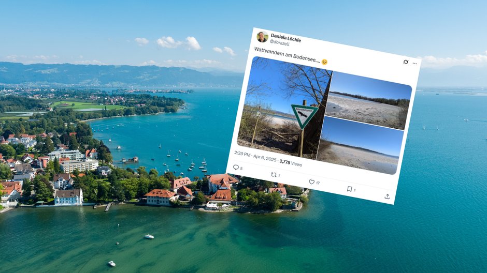
Task: Click the Grok explain icon on tweet
Action: tap(406, 62)
